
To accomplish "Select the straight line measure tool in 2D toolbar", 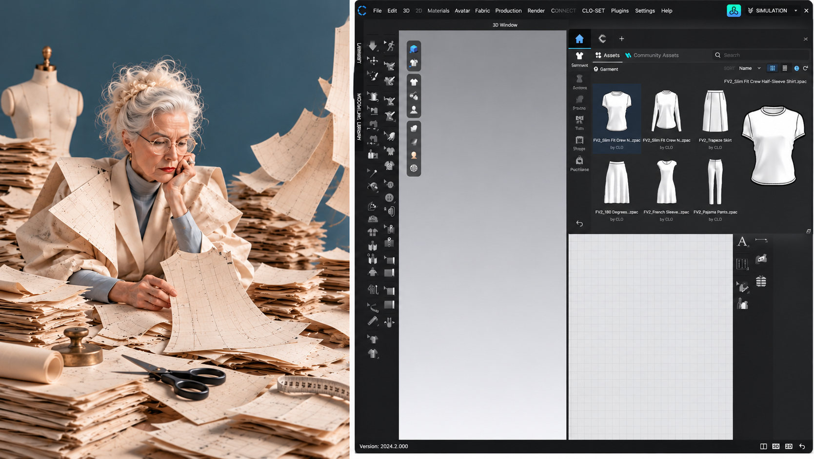I will tap(761, 240).
